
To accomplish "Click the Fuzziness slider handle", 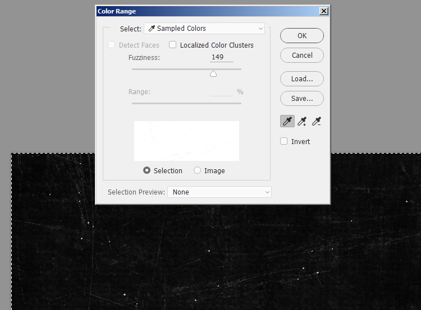I will click(x=213, y=73).
